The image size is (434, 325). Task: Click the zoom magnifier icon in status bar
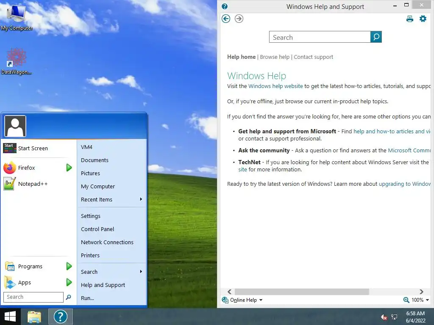406,300
